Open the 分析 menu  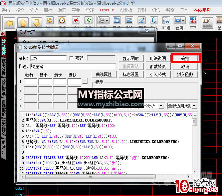tap(34, 10)
